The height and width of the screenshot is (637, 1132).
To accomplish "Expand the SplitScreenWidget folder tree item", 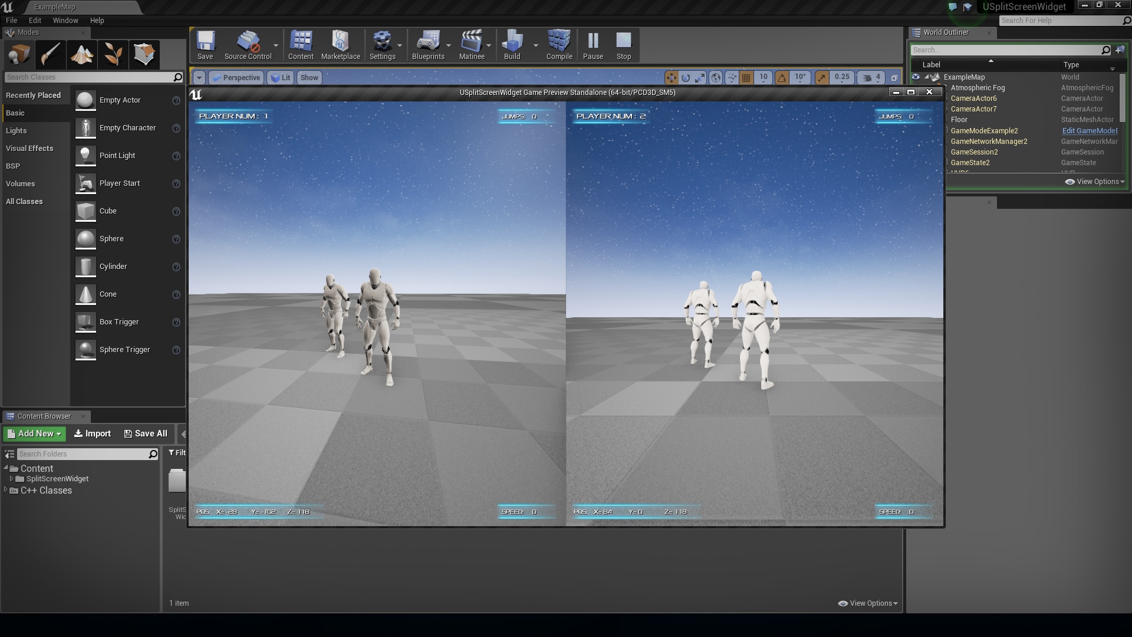I will [11, 478].
